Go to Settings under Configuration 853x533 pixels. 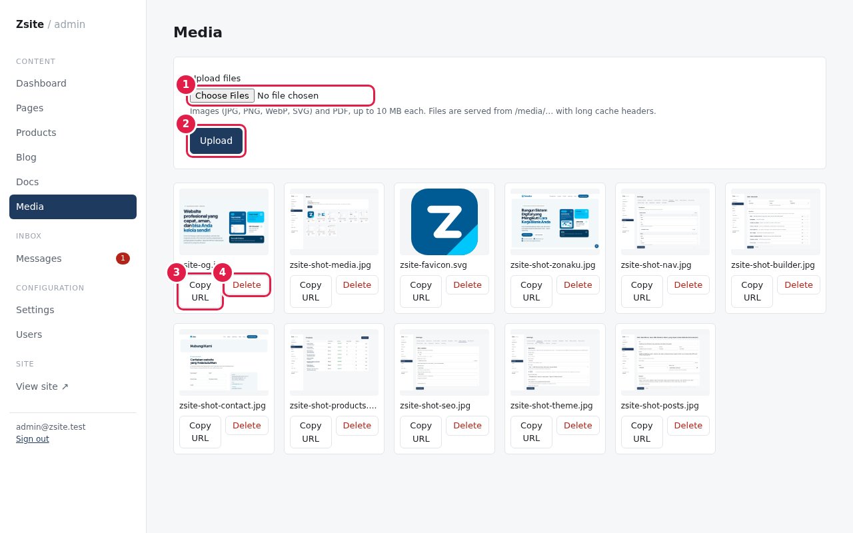73,310
